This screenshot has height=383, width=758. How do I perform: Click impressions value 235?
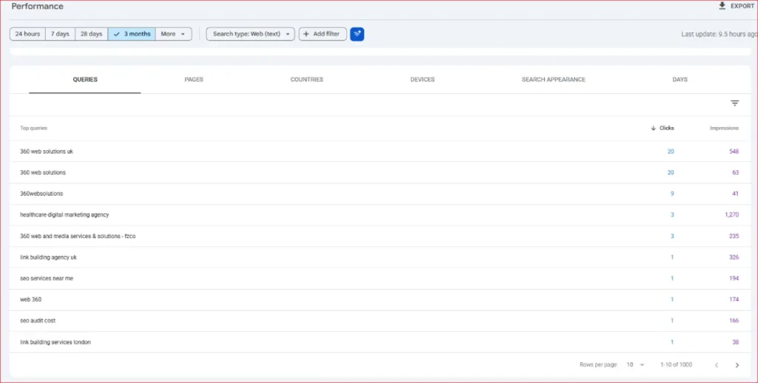(734, 236)
